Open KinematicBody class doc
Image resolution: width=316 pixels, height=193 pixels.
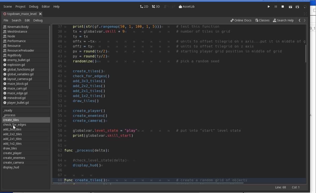coord(26,27)
